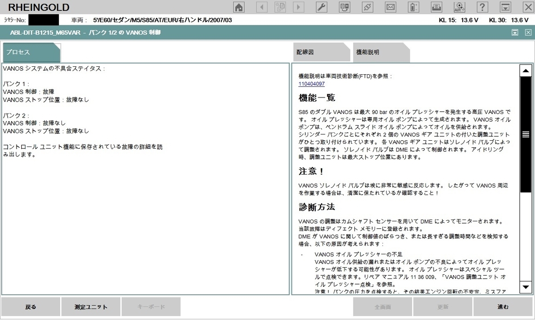Click the black scrollbar thumb
This screenshot has height=334, width=535.
coord(526,134)
